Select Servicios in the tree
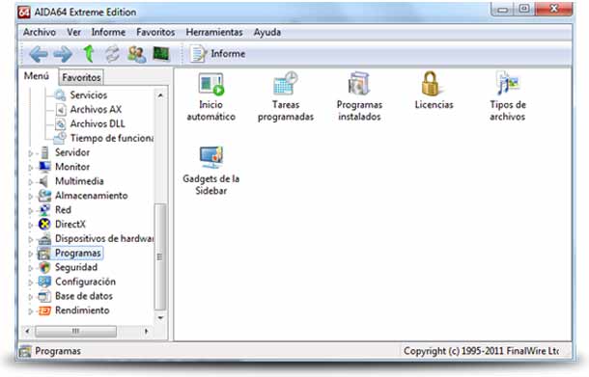This screenshot has width=589, height=377. (x=88, y=94)
